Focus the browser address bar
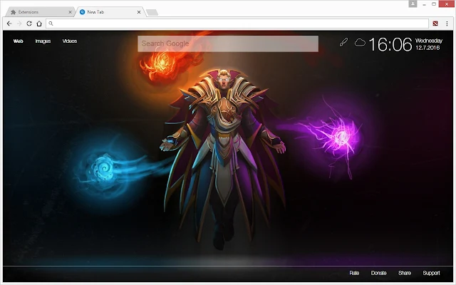Screen dimensions: 456x285 coord(237,24)
